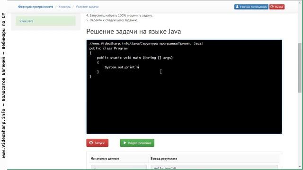Click the Вывод результата column header
The width and height of the screenshot is (303, 170).
point(164,159)
